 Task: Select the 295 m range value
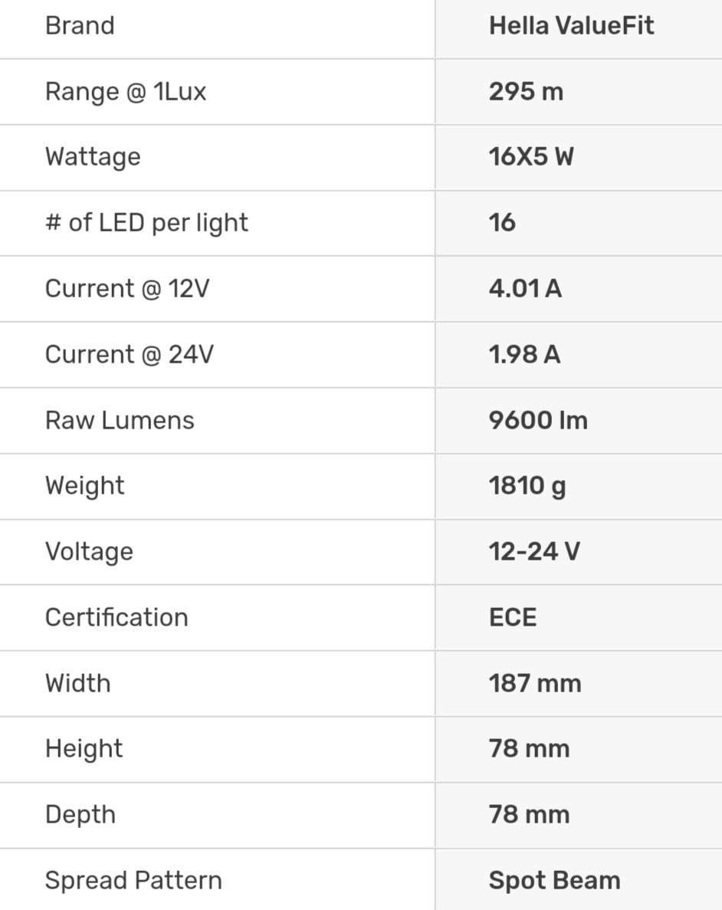[x=526, y=92]
